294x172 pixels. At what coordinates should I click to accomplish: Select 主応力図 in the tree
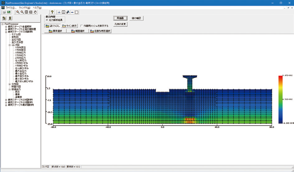(x=16, y=40)
